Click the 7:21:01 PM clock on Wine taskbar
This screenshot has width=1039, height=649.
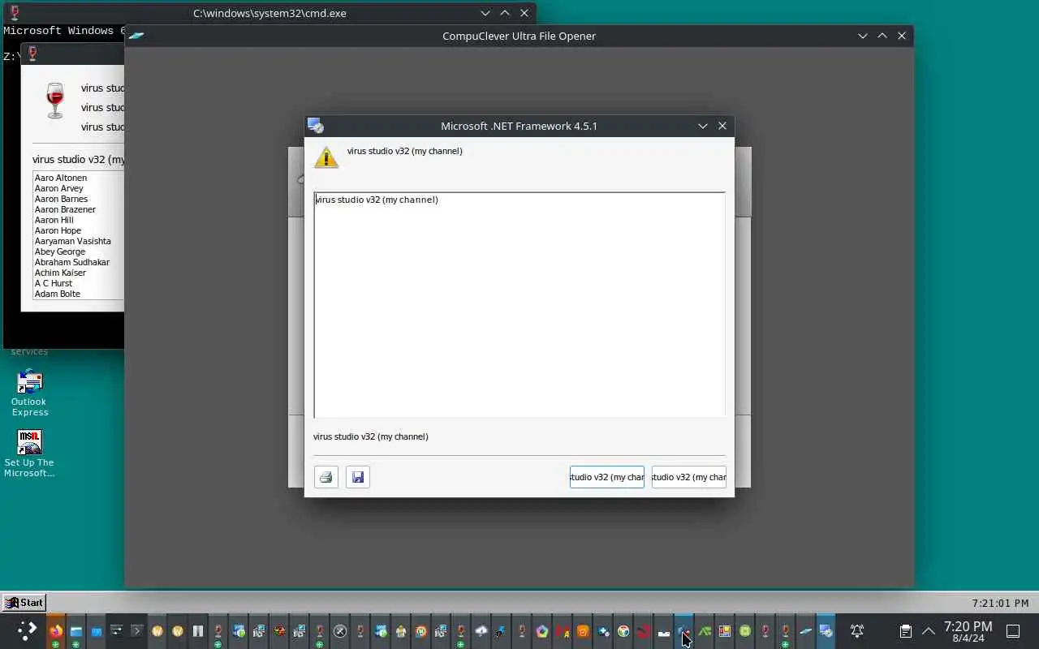(x=1000, y=603)
